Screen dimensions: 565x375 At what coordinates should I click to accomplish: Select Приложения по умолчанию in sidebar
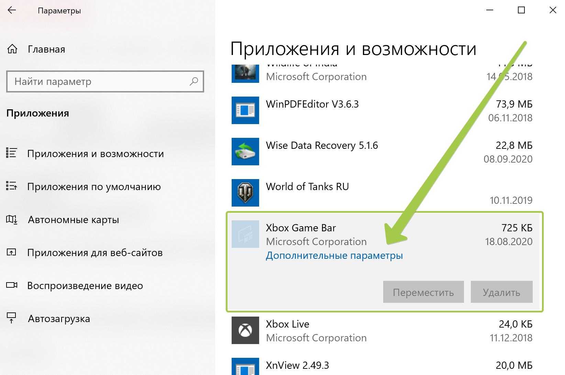94,187
